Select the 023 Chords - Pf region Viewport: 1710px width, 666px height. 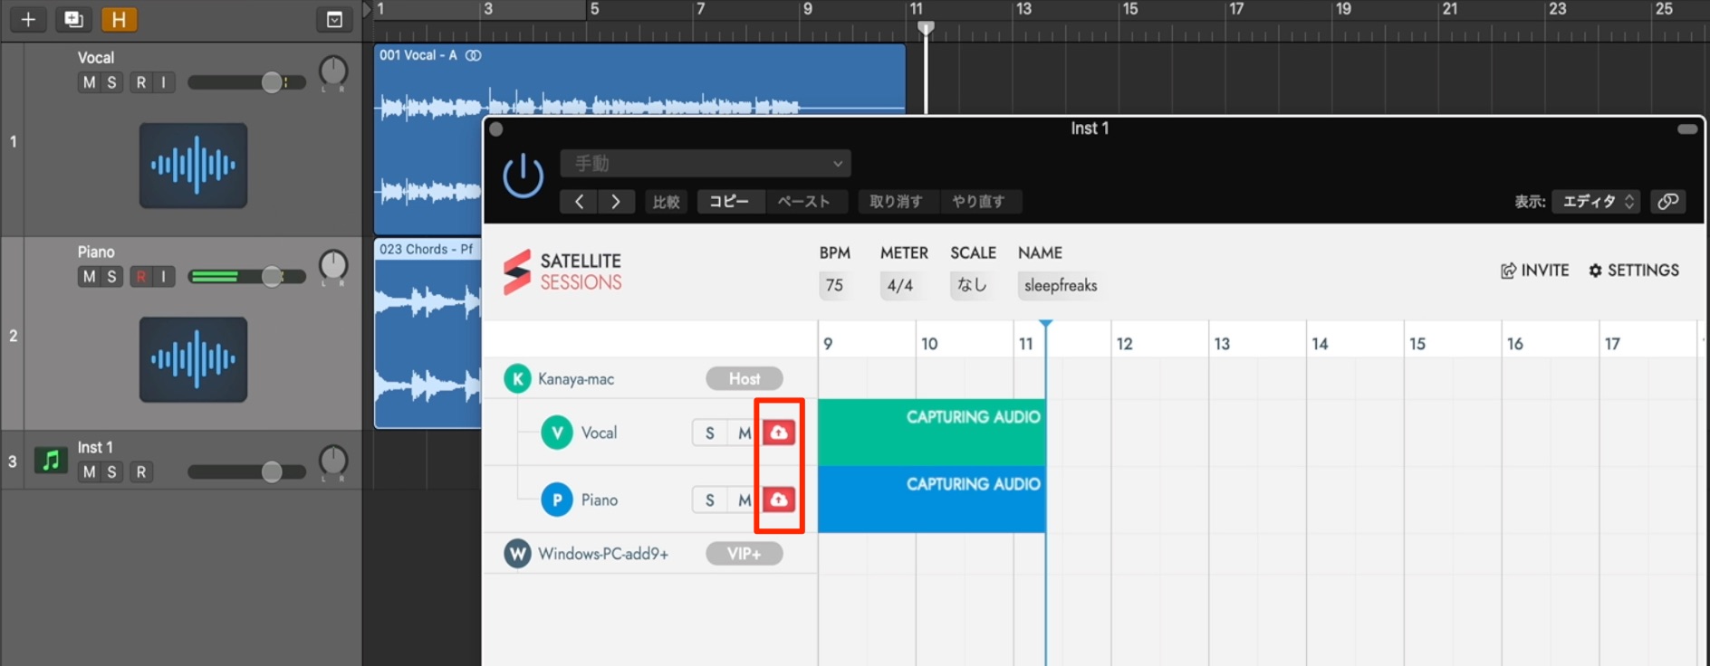(427, 333)
